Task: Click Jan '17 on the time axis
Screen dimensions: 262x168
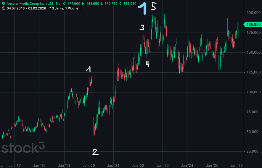Action: [15, 165]
